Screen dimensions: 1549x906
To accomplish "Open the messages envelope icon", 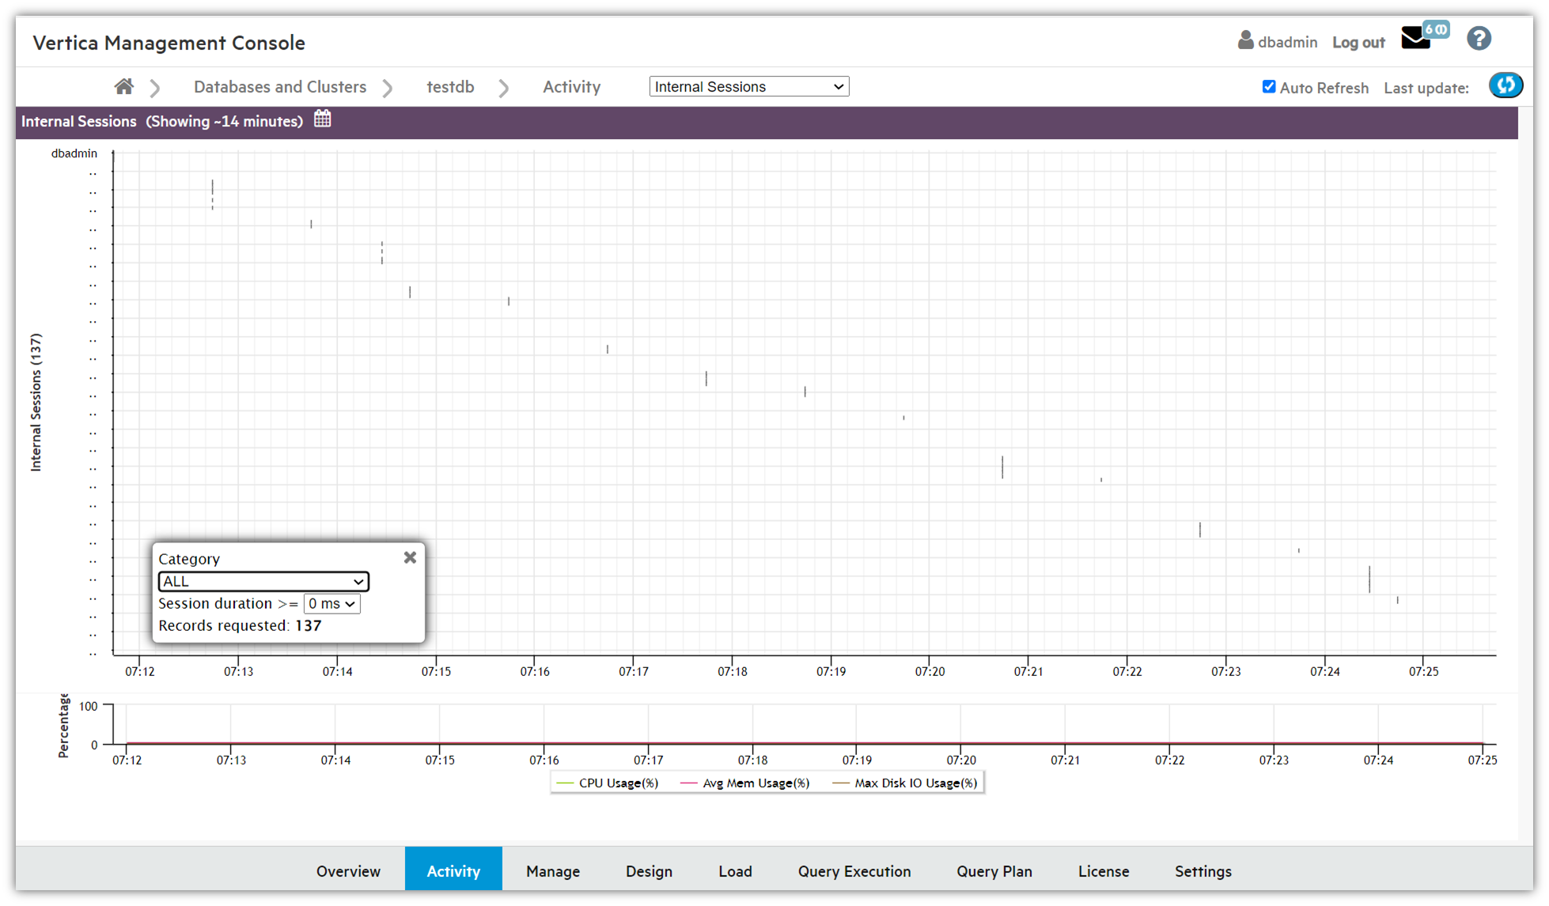I will tap(1416, 39).
